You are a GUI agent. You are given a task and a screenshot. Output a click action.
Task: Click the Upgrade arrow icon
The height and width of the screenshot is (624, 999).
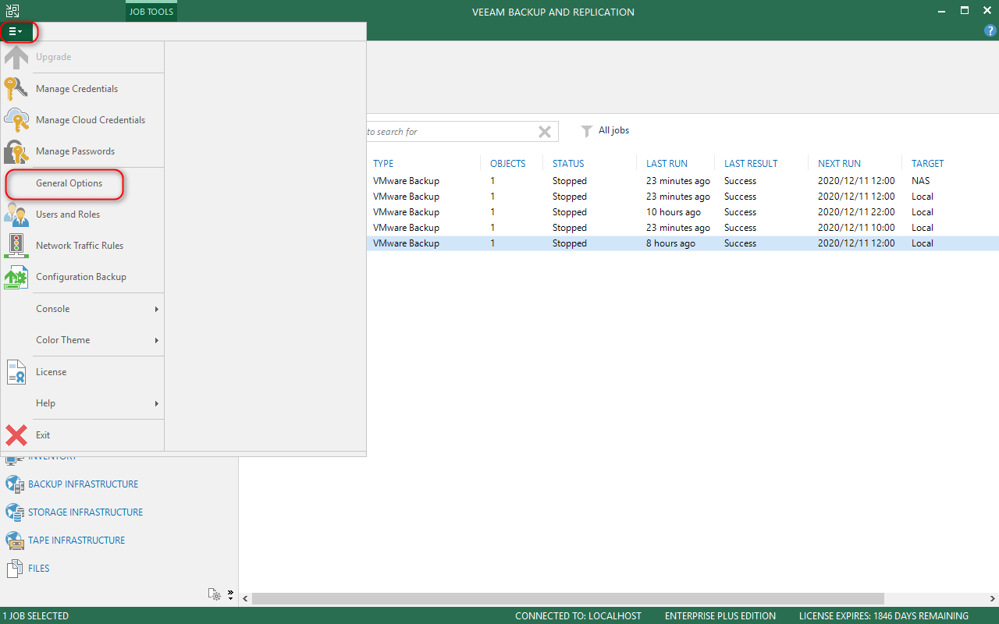coord(16,57)
